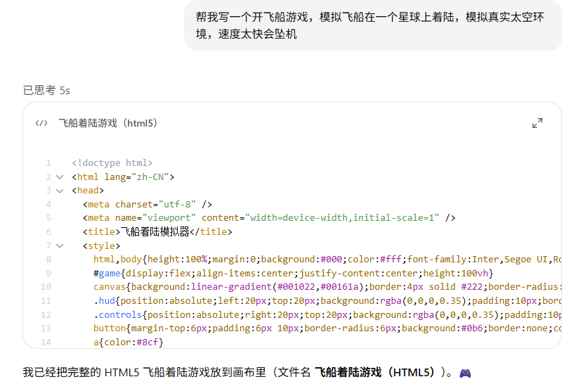Screen dimensions: 581x384
Task: Open the 飞船着陆游戏 (html5) canvas title
Action: 108,123
